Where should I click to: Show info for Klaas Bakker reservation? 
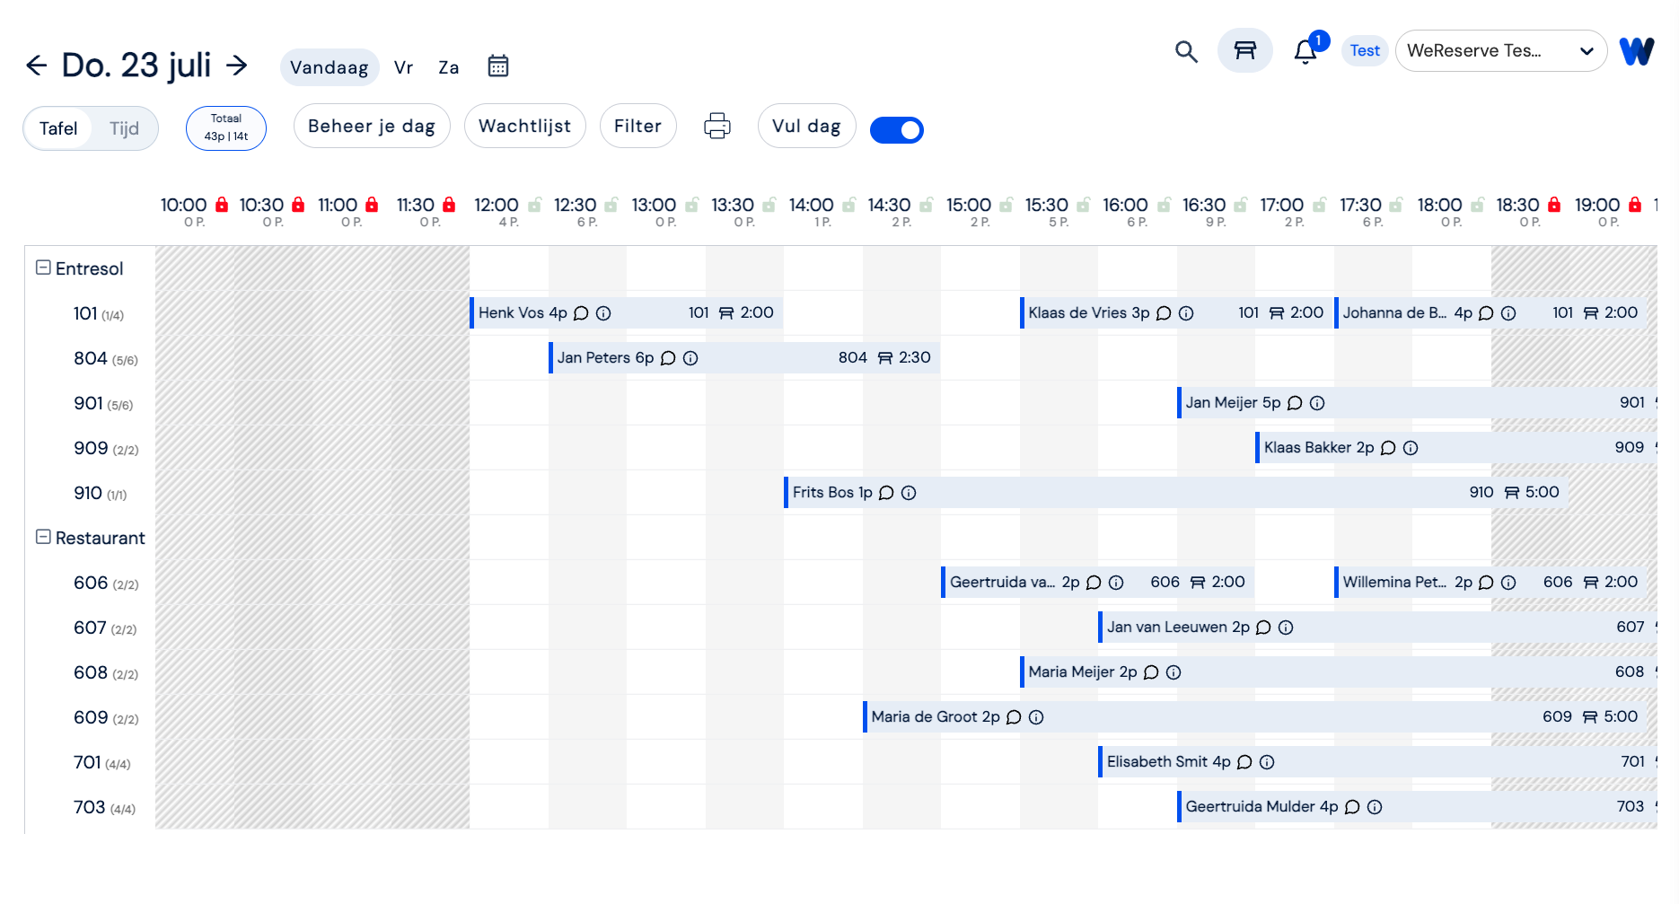coord(1411,448)
